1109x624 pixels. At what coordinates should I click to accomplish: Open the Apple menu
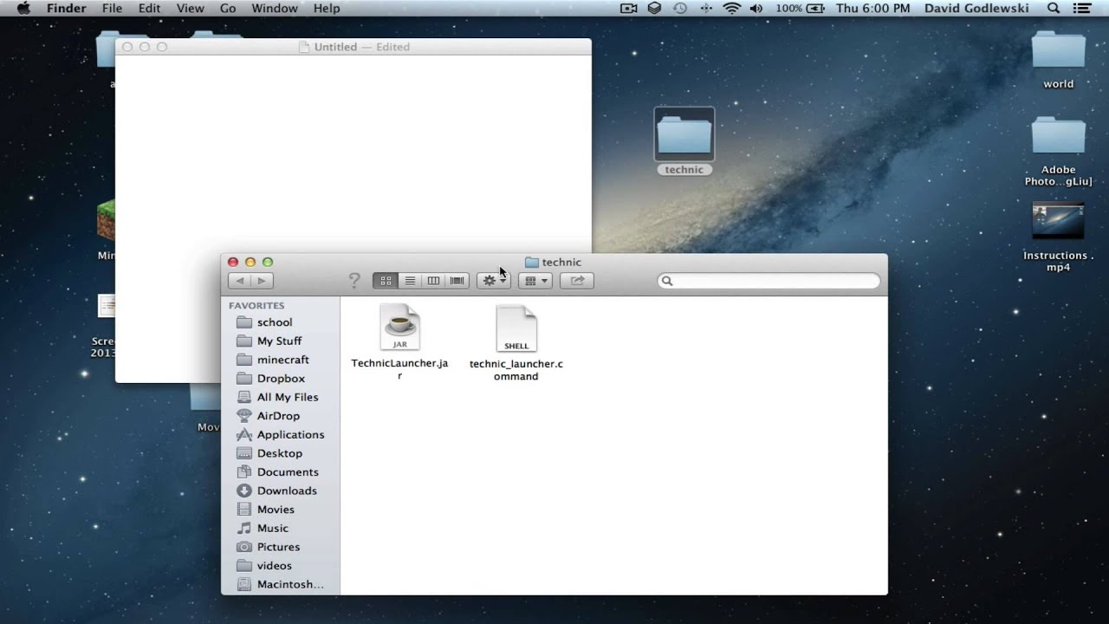pos(23,8)
